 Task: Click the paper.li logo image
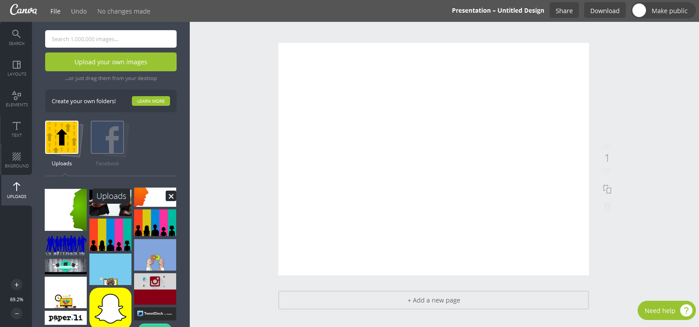[x=66, y=318]
